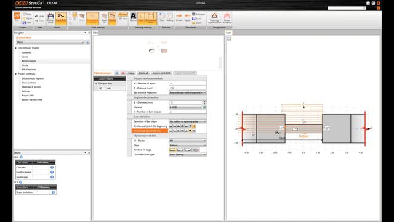Click the Anchorage info icon in ULS table

[x=52, y=177]
